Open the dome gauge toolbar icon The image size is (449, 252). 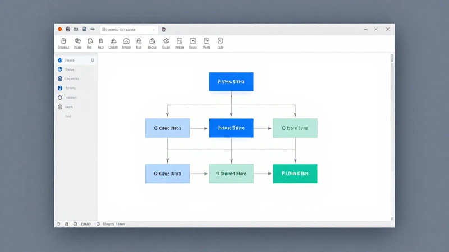pos(126,41)
